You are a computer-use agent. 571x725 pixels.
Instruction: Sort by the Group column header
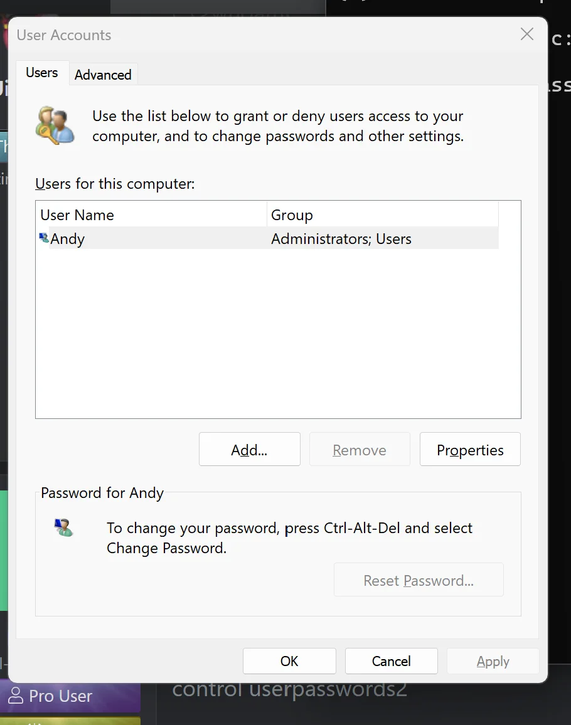click(383, 214)
